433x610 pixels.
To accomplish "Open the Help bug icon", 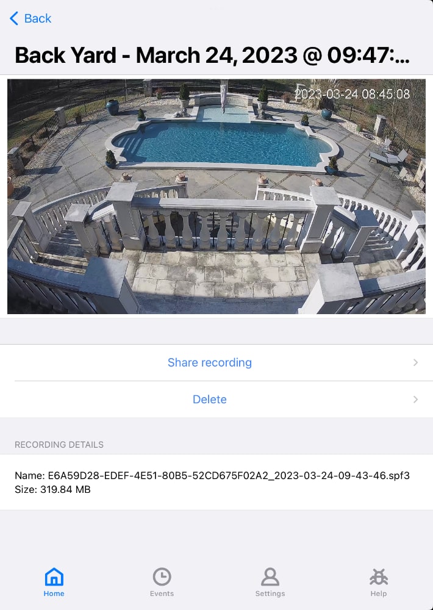I will [x=379, y=576].
